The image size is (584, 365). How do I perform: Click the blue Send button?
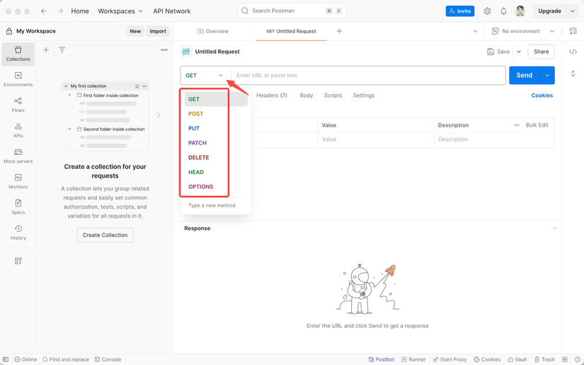click(x=525, y=75)
